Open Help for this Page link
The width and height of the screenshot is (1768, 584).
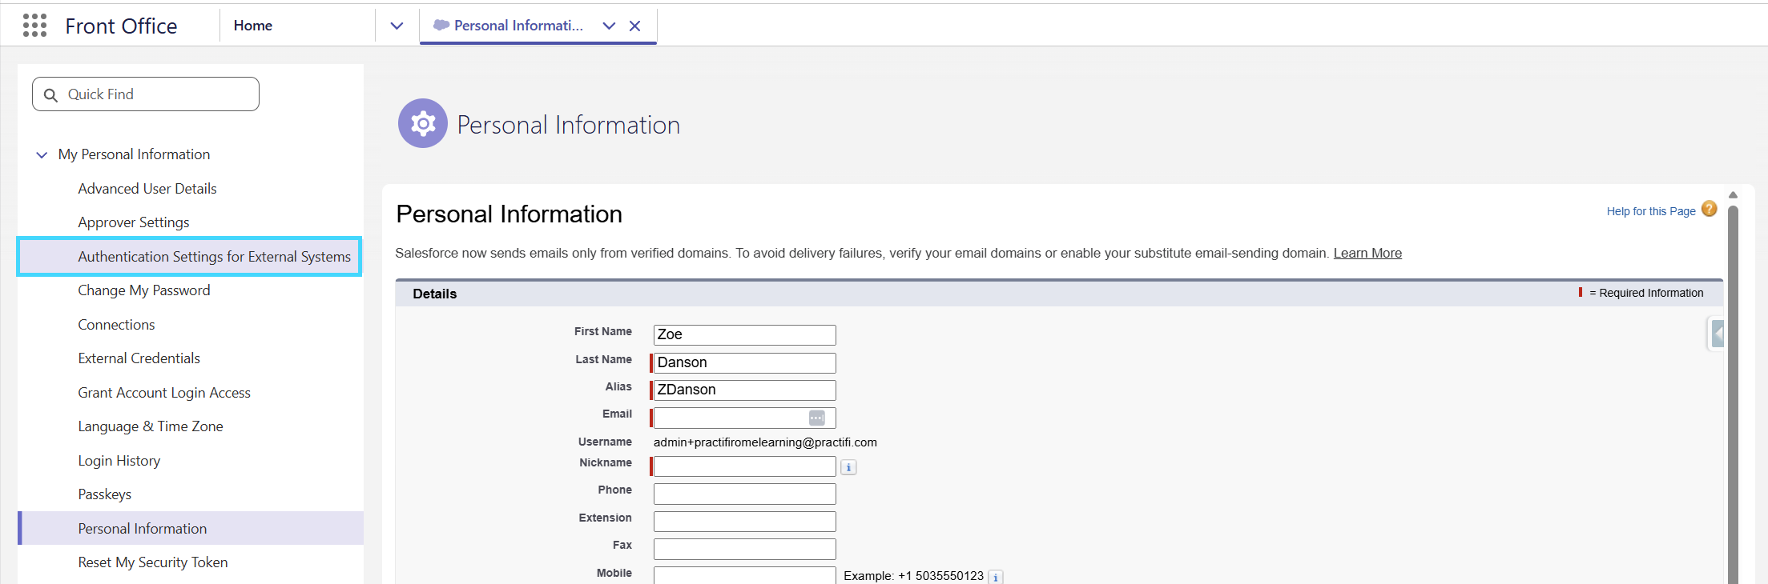(x=1651, y=211)
